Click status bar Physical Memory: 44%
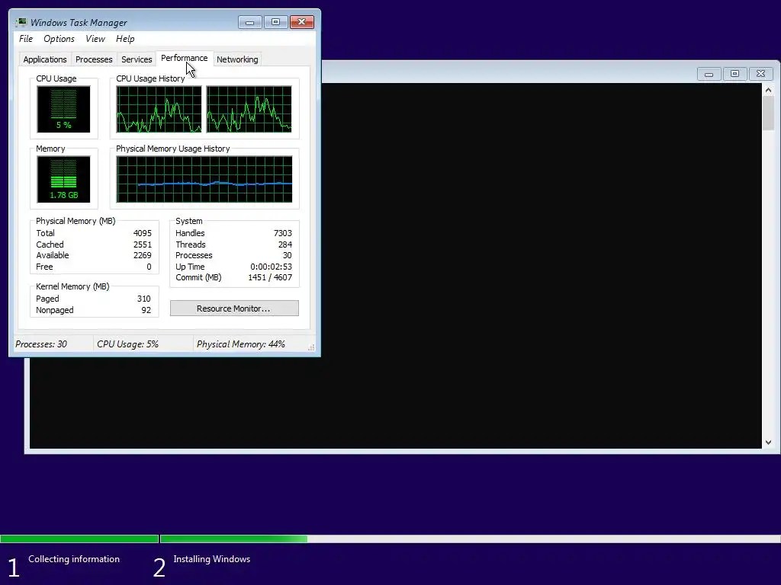This screenshot has height=585, width=781. click(240, 344)
